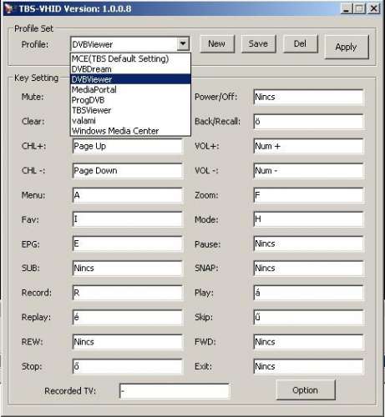Apply the key settings
385x417 pixels.
click(x=347, y=47)
